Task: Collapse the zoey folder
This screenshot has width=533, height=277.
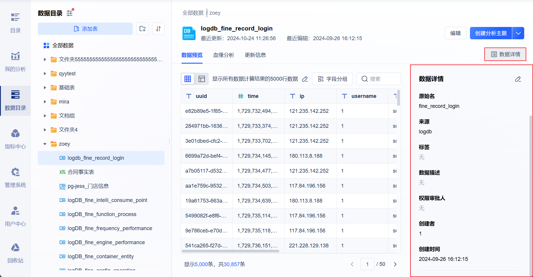Action: tap(45, 144)
